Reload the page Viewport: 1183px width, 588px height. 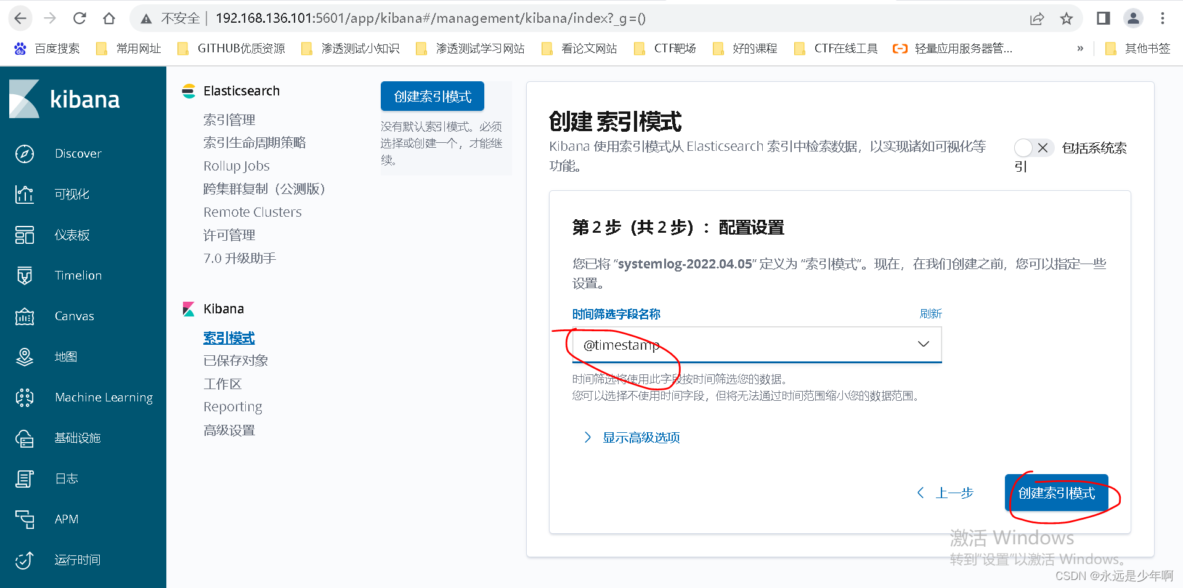click(x=79, y=18)
